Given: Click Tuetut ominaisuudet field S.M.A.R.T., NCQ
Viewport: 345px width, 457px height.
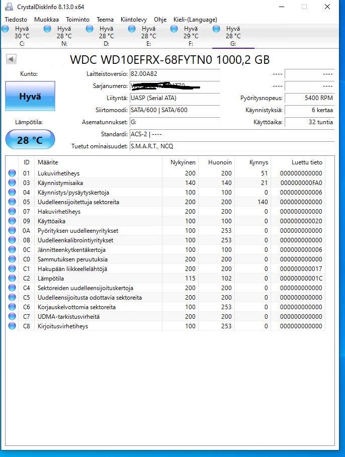Looking at the screenshot, I should tap(232, 146).
